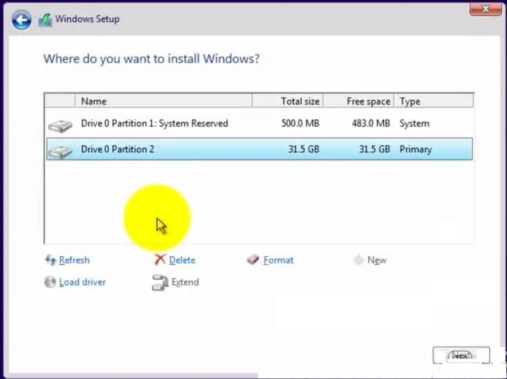
Task: Select the Drive 0 Partition 2 row
Action: click(x=259, y=149)
